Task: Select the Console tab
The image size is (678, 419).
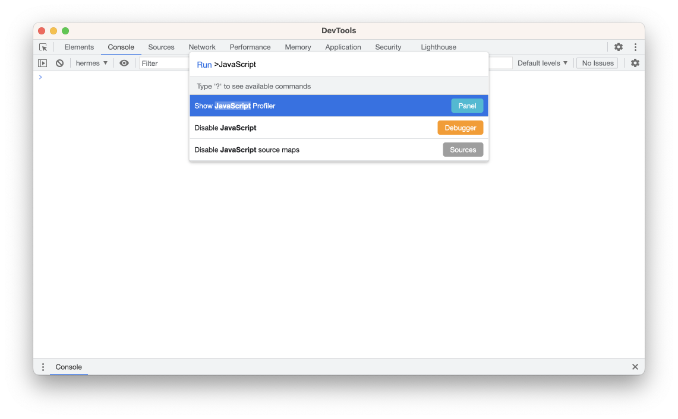Action: click(x=121, y=47)
